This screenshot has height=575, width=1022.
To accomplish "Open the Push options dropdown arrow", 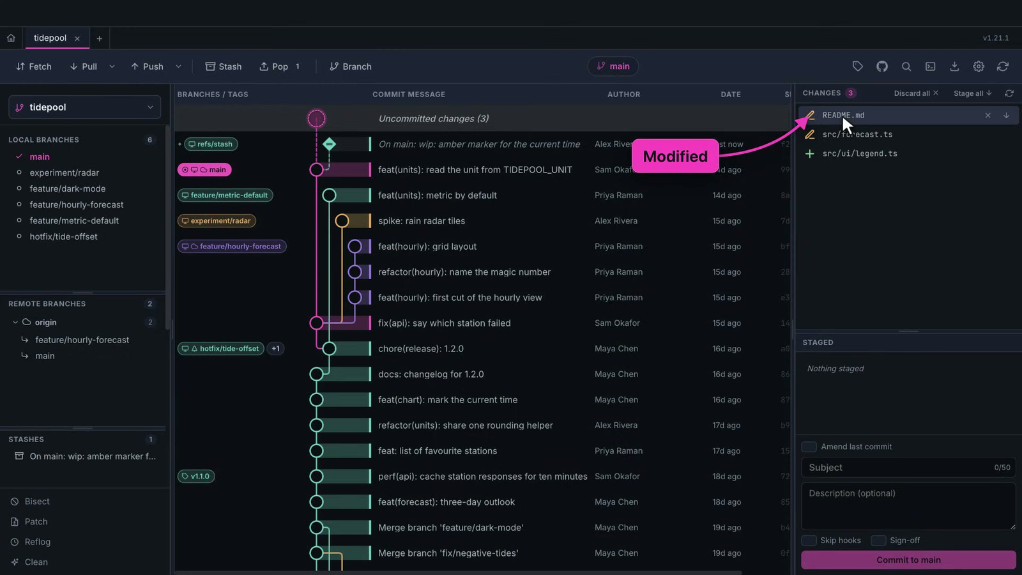I will (178, 66).
